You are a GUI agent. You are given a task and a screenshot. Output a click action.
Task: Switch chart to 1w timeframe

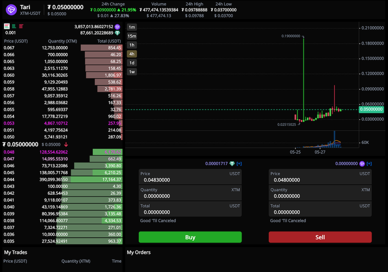[x=132, y=71]
